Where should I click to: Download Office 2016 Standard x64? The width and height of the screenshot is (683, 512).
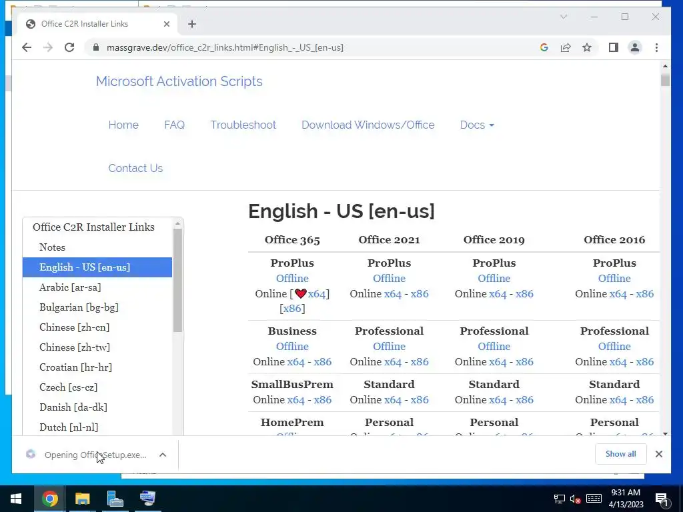click(618, 400)
